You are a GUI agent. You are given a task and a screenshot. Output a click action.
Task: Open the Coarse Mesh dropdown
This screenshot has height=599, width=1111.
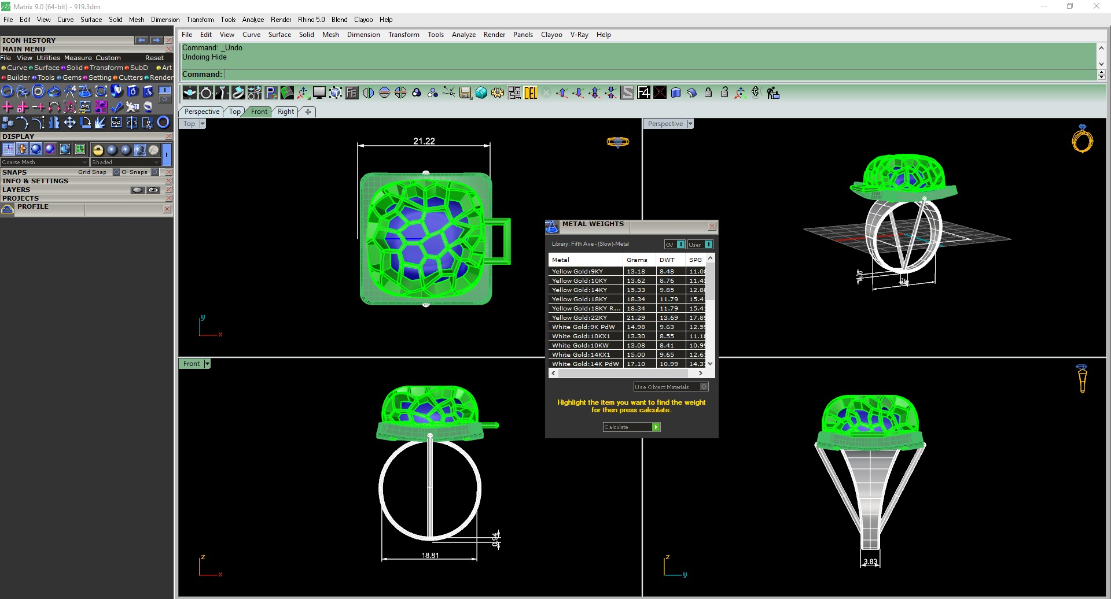[x=45, y=162]
